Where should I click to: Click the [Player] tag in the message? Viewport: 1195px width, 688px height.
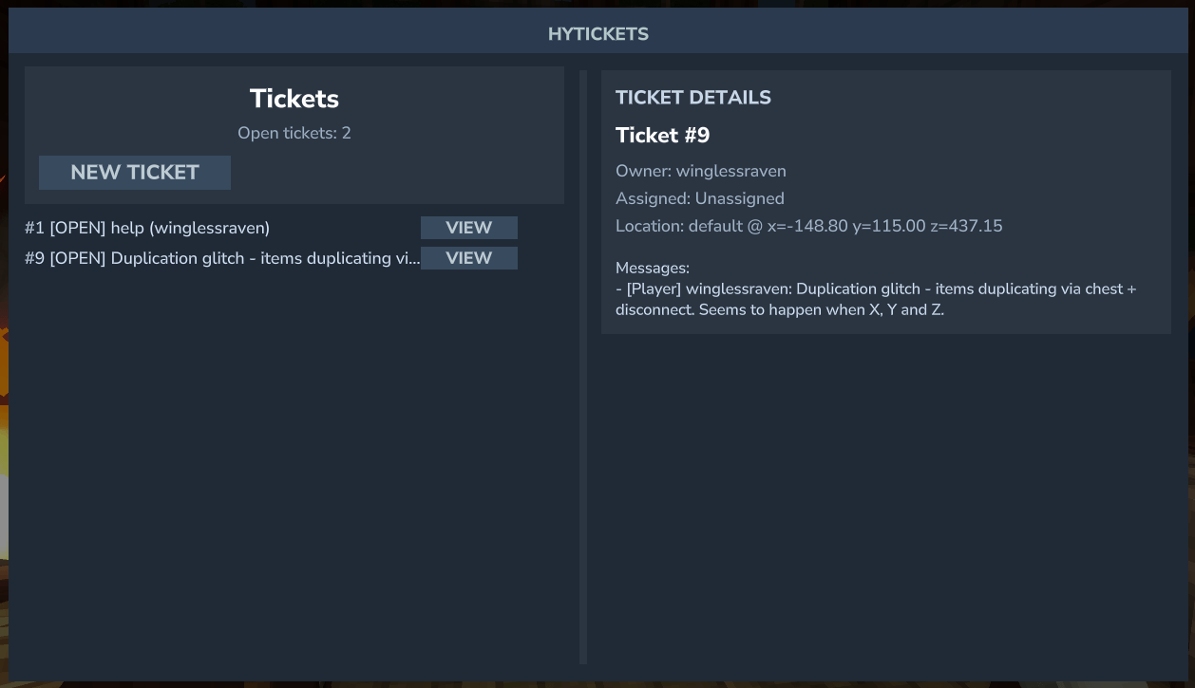654,288
